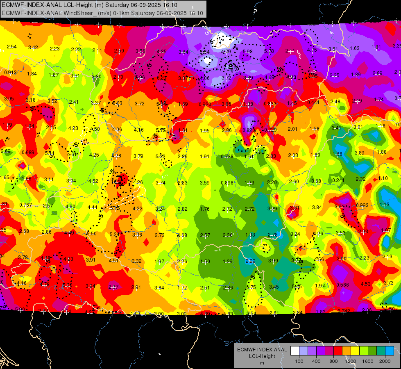Click the wind shear value "4.56"
Screen dimensions: 401x369
(x=319, y=260)
